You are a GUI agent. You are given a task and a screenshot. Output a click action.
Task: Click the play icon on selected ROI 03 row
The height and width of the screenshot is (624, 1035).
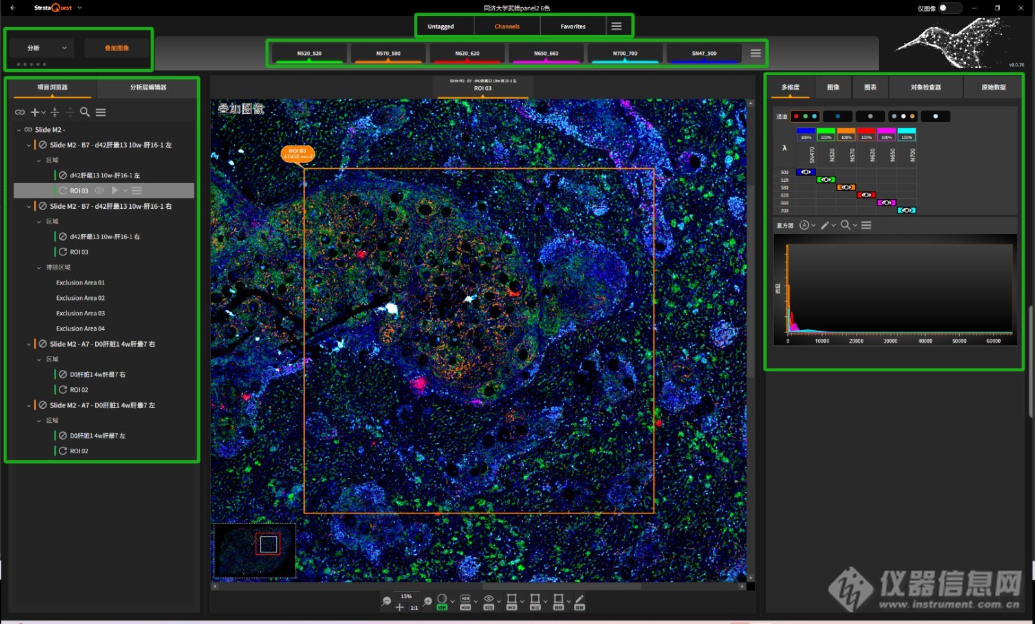(x=114, y=191)
